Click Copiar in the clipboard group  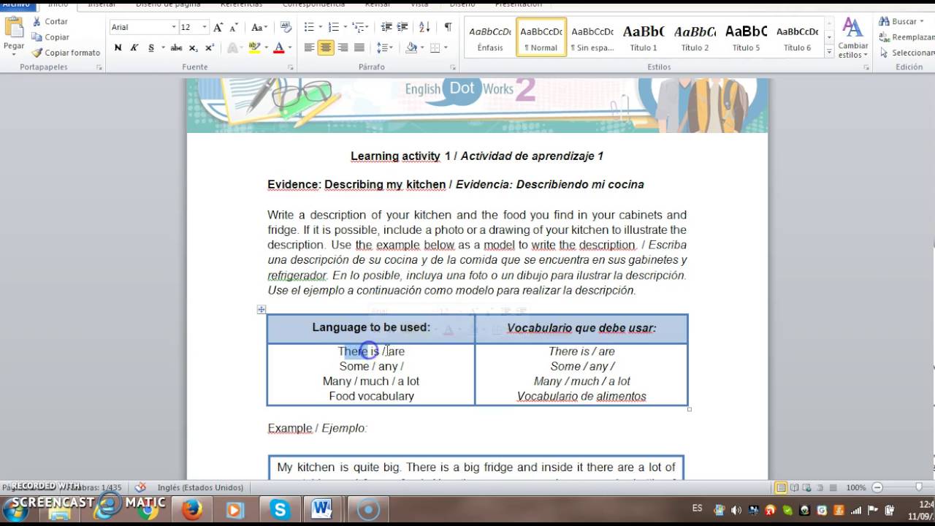50,37
